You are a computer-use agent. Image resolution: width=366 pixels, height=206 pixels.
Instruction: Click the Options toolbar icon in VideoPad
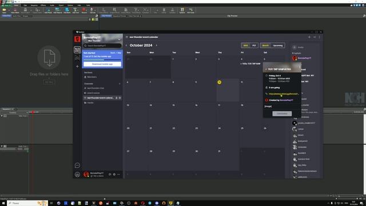pos(182,10)
